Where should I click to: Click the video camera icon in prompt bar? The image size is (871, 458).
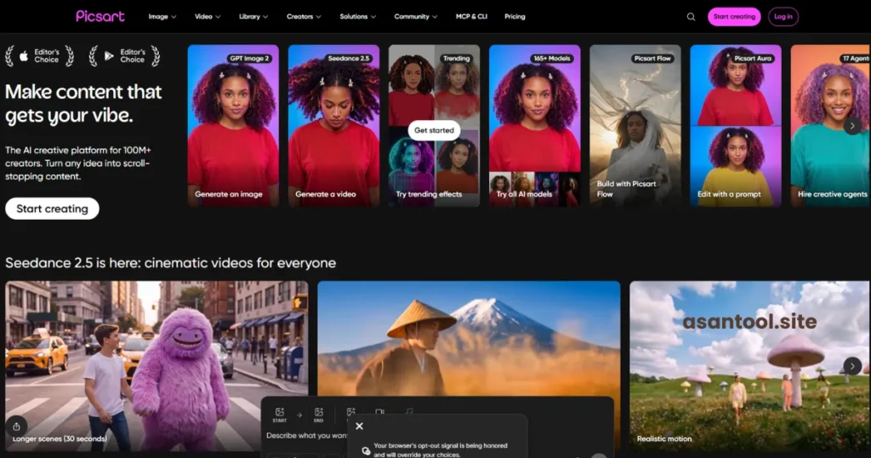pyautogui.click(x=379, y=412)
